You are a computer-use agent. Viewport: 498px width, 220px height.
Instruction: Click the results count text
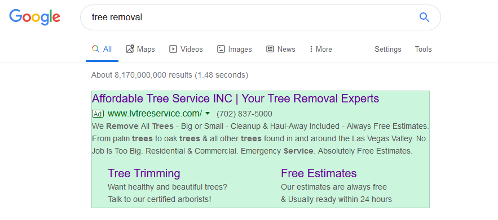click(x=170, y=75)
